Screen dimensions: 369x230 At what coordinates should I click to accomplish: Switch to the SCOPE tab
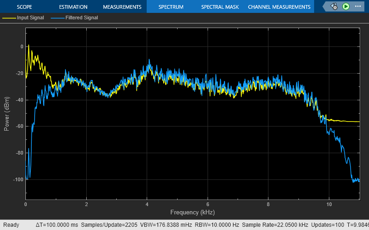[x=24, y=7]
